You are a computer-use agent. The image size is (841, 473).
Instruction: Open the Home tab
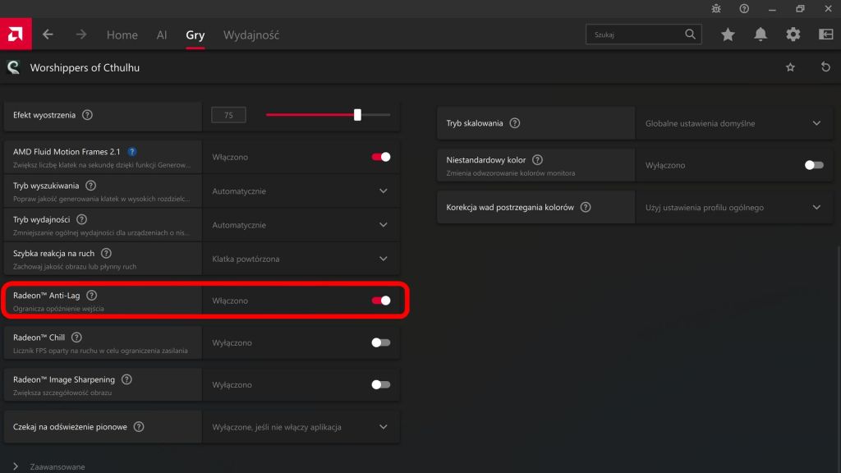(122, 35)
